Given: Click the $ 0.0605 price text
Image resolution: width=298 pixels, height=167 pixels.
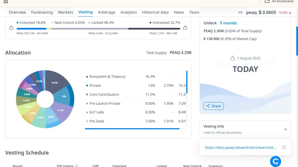Looking at the screenshot, I should [267, 12].
